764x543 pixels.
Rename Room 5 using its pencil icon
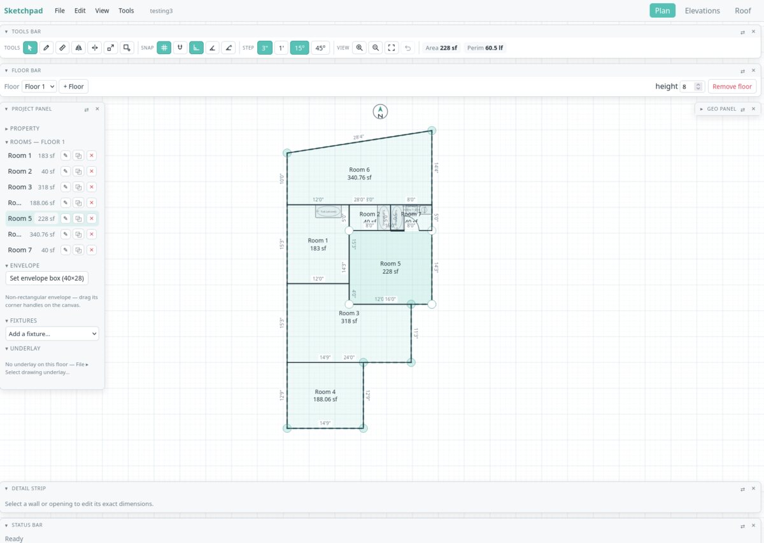[x=65, y=218]
